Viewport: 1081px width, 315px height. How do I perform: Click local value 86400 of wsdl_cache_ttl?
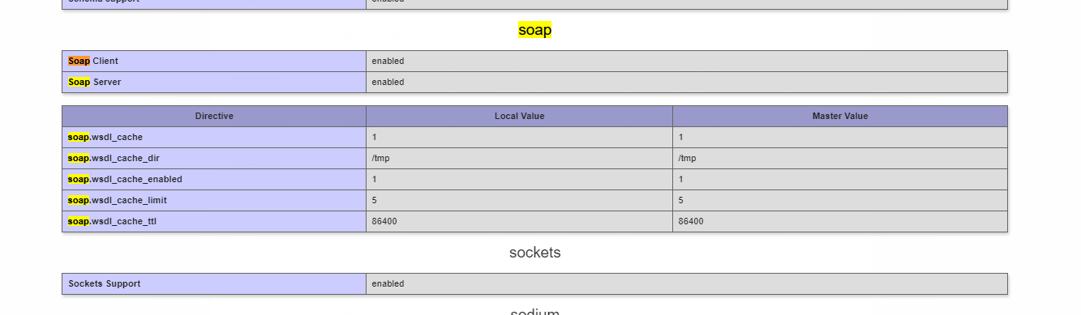click(384, 222)
